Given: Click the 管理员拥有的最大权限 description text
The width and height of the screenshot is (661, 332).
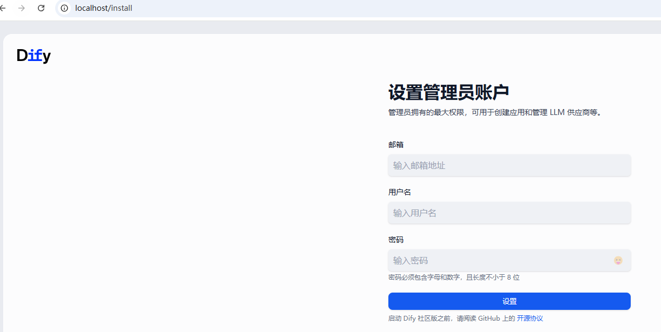Looking at the screenshot, I should (495, 113).
